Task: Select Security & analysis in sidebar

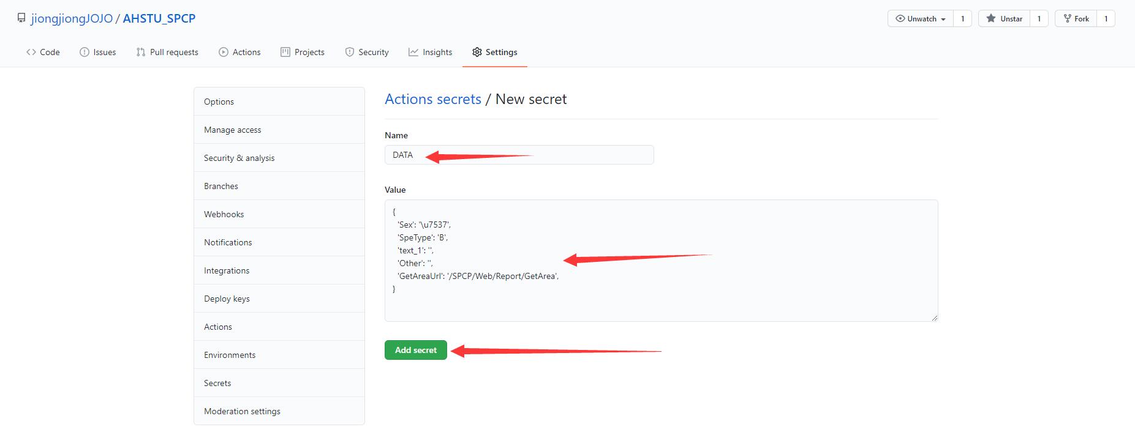Action: click(279, 158)
